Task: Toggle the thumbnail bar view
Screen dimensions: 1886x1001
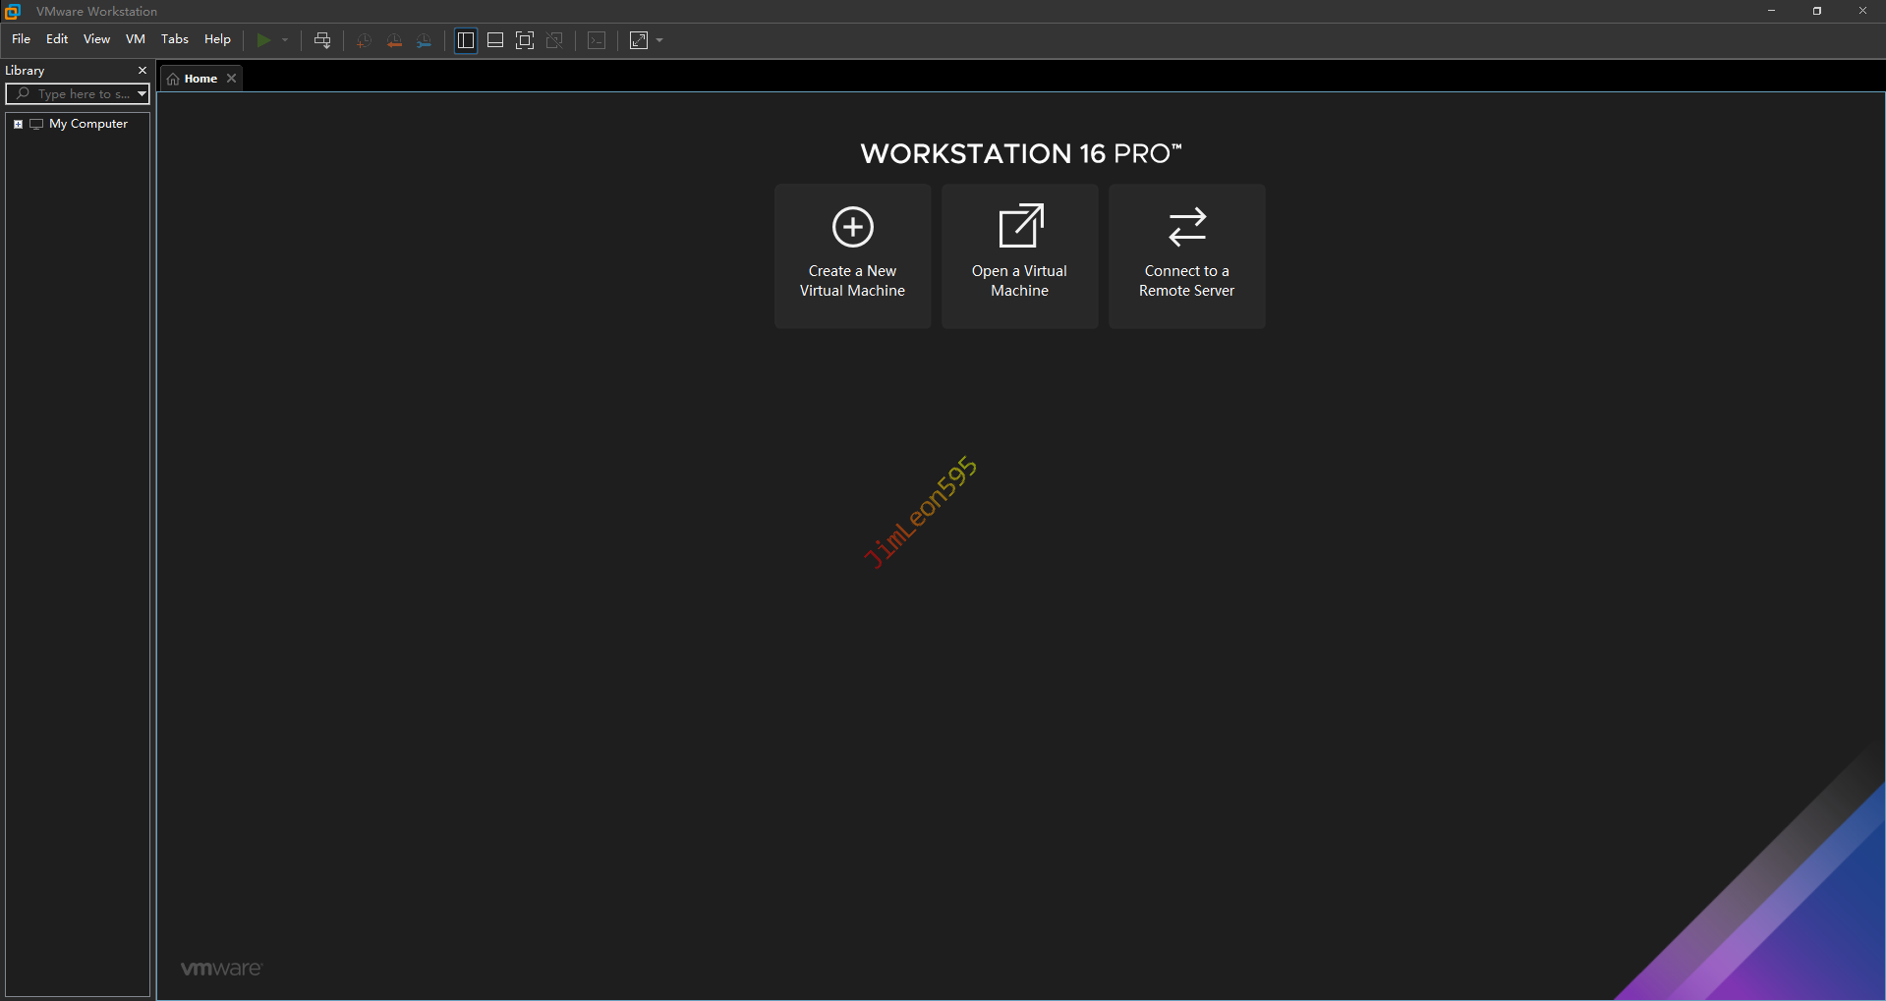Action: pos(495,40)
